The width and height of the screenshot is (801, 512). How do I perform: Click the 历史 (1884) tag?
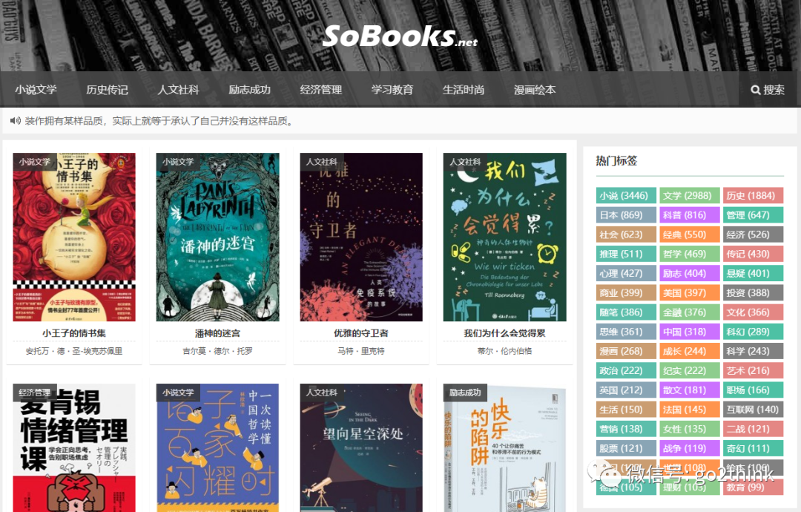(753, 196)
